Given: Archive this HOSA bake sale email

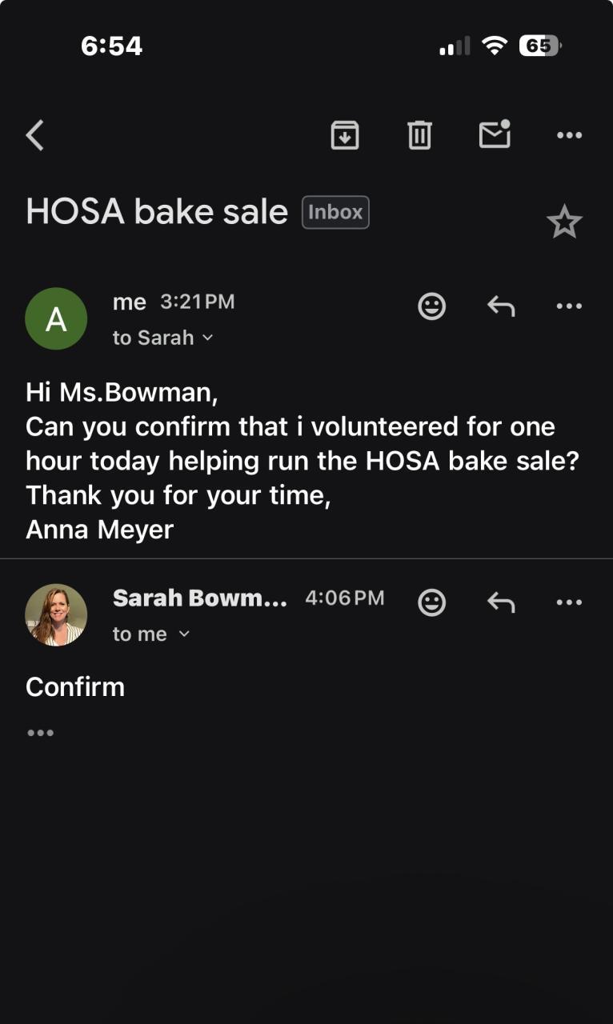Looking at the screenshot, I should 345,135.
